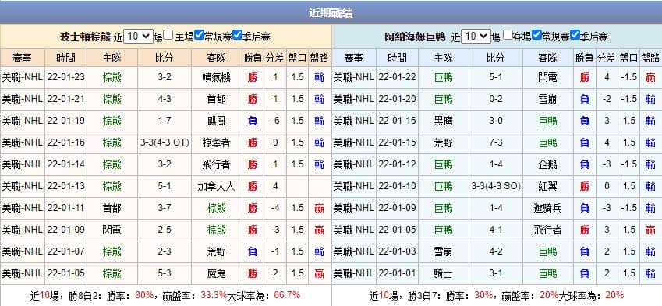Click the Bruins 33.3% cover rate value
The height and width of the screenshot is (306, 662).
[214, 295]
